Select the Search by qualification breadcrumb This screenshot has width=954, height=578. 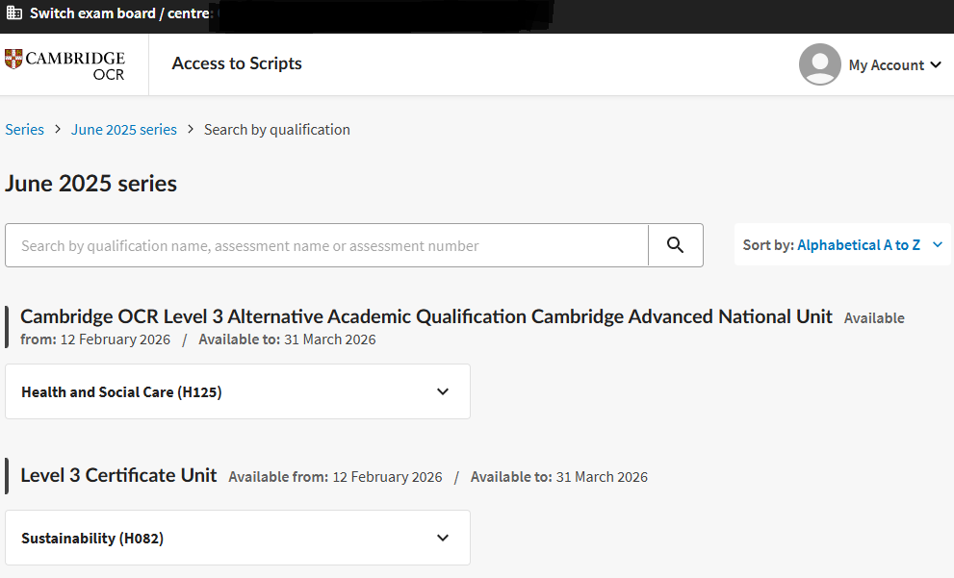[276, 129]
